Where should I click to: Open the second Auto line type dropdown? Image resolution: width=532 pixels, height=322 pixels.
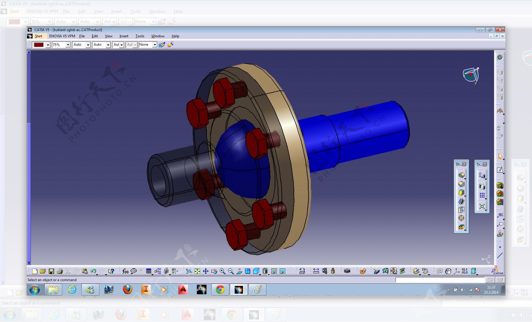coord(108,45)
